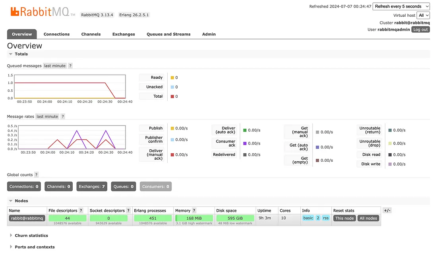Click the Consumers: 0 count button

pyautogui.click(x=155, y=187)
